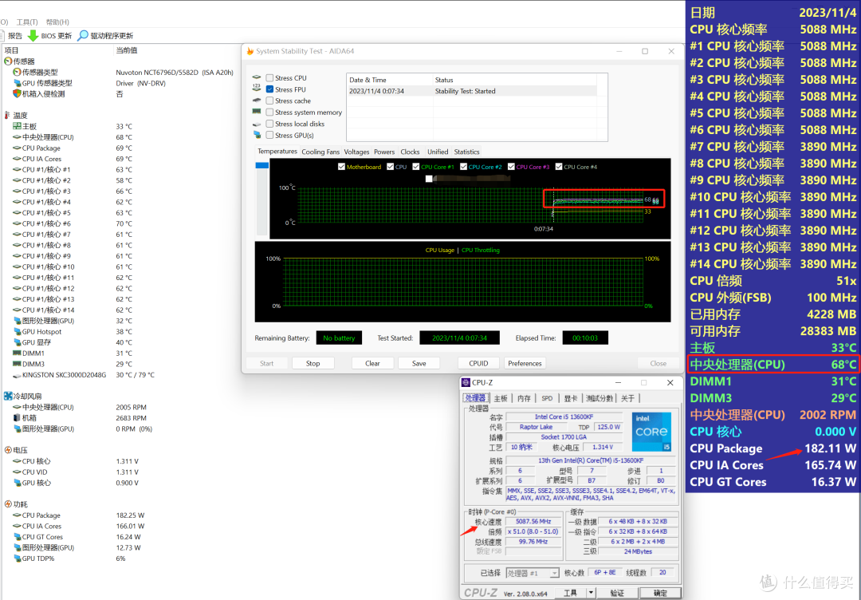
Task: Click the 电压 voltage category icon
Action: click(8, 450)
